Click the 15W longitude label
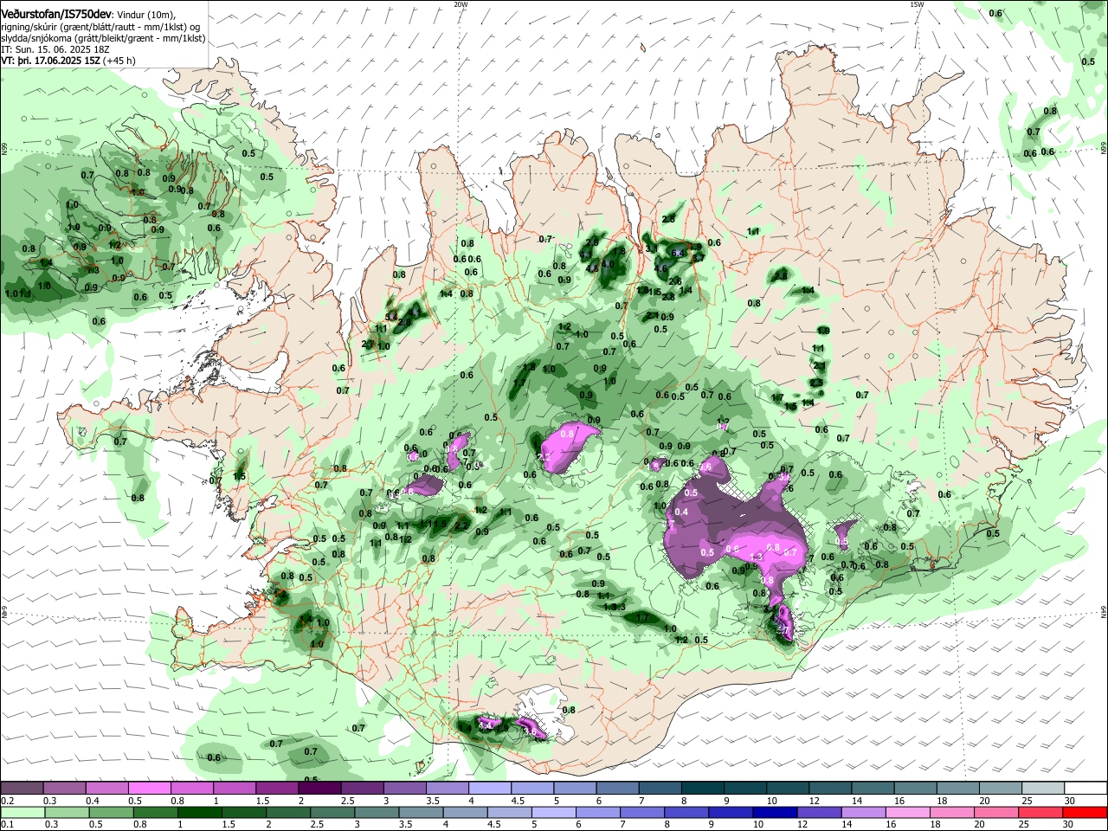Image resolution: width=1108 pixels, height=831 pixels. 917,4
